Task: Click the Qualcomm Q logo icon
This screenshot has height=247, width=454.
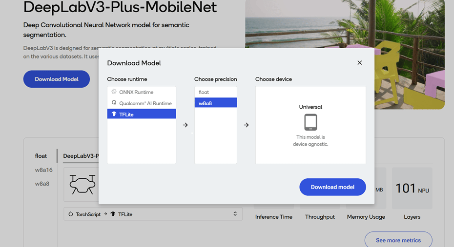Action: tap(114, 103)
